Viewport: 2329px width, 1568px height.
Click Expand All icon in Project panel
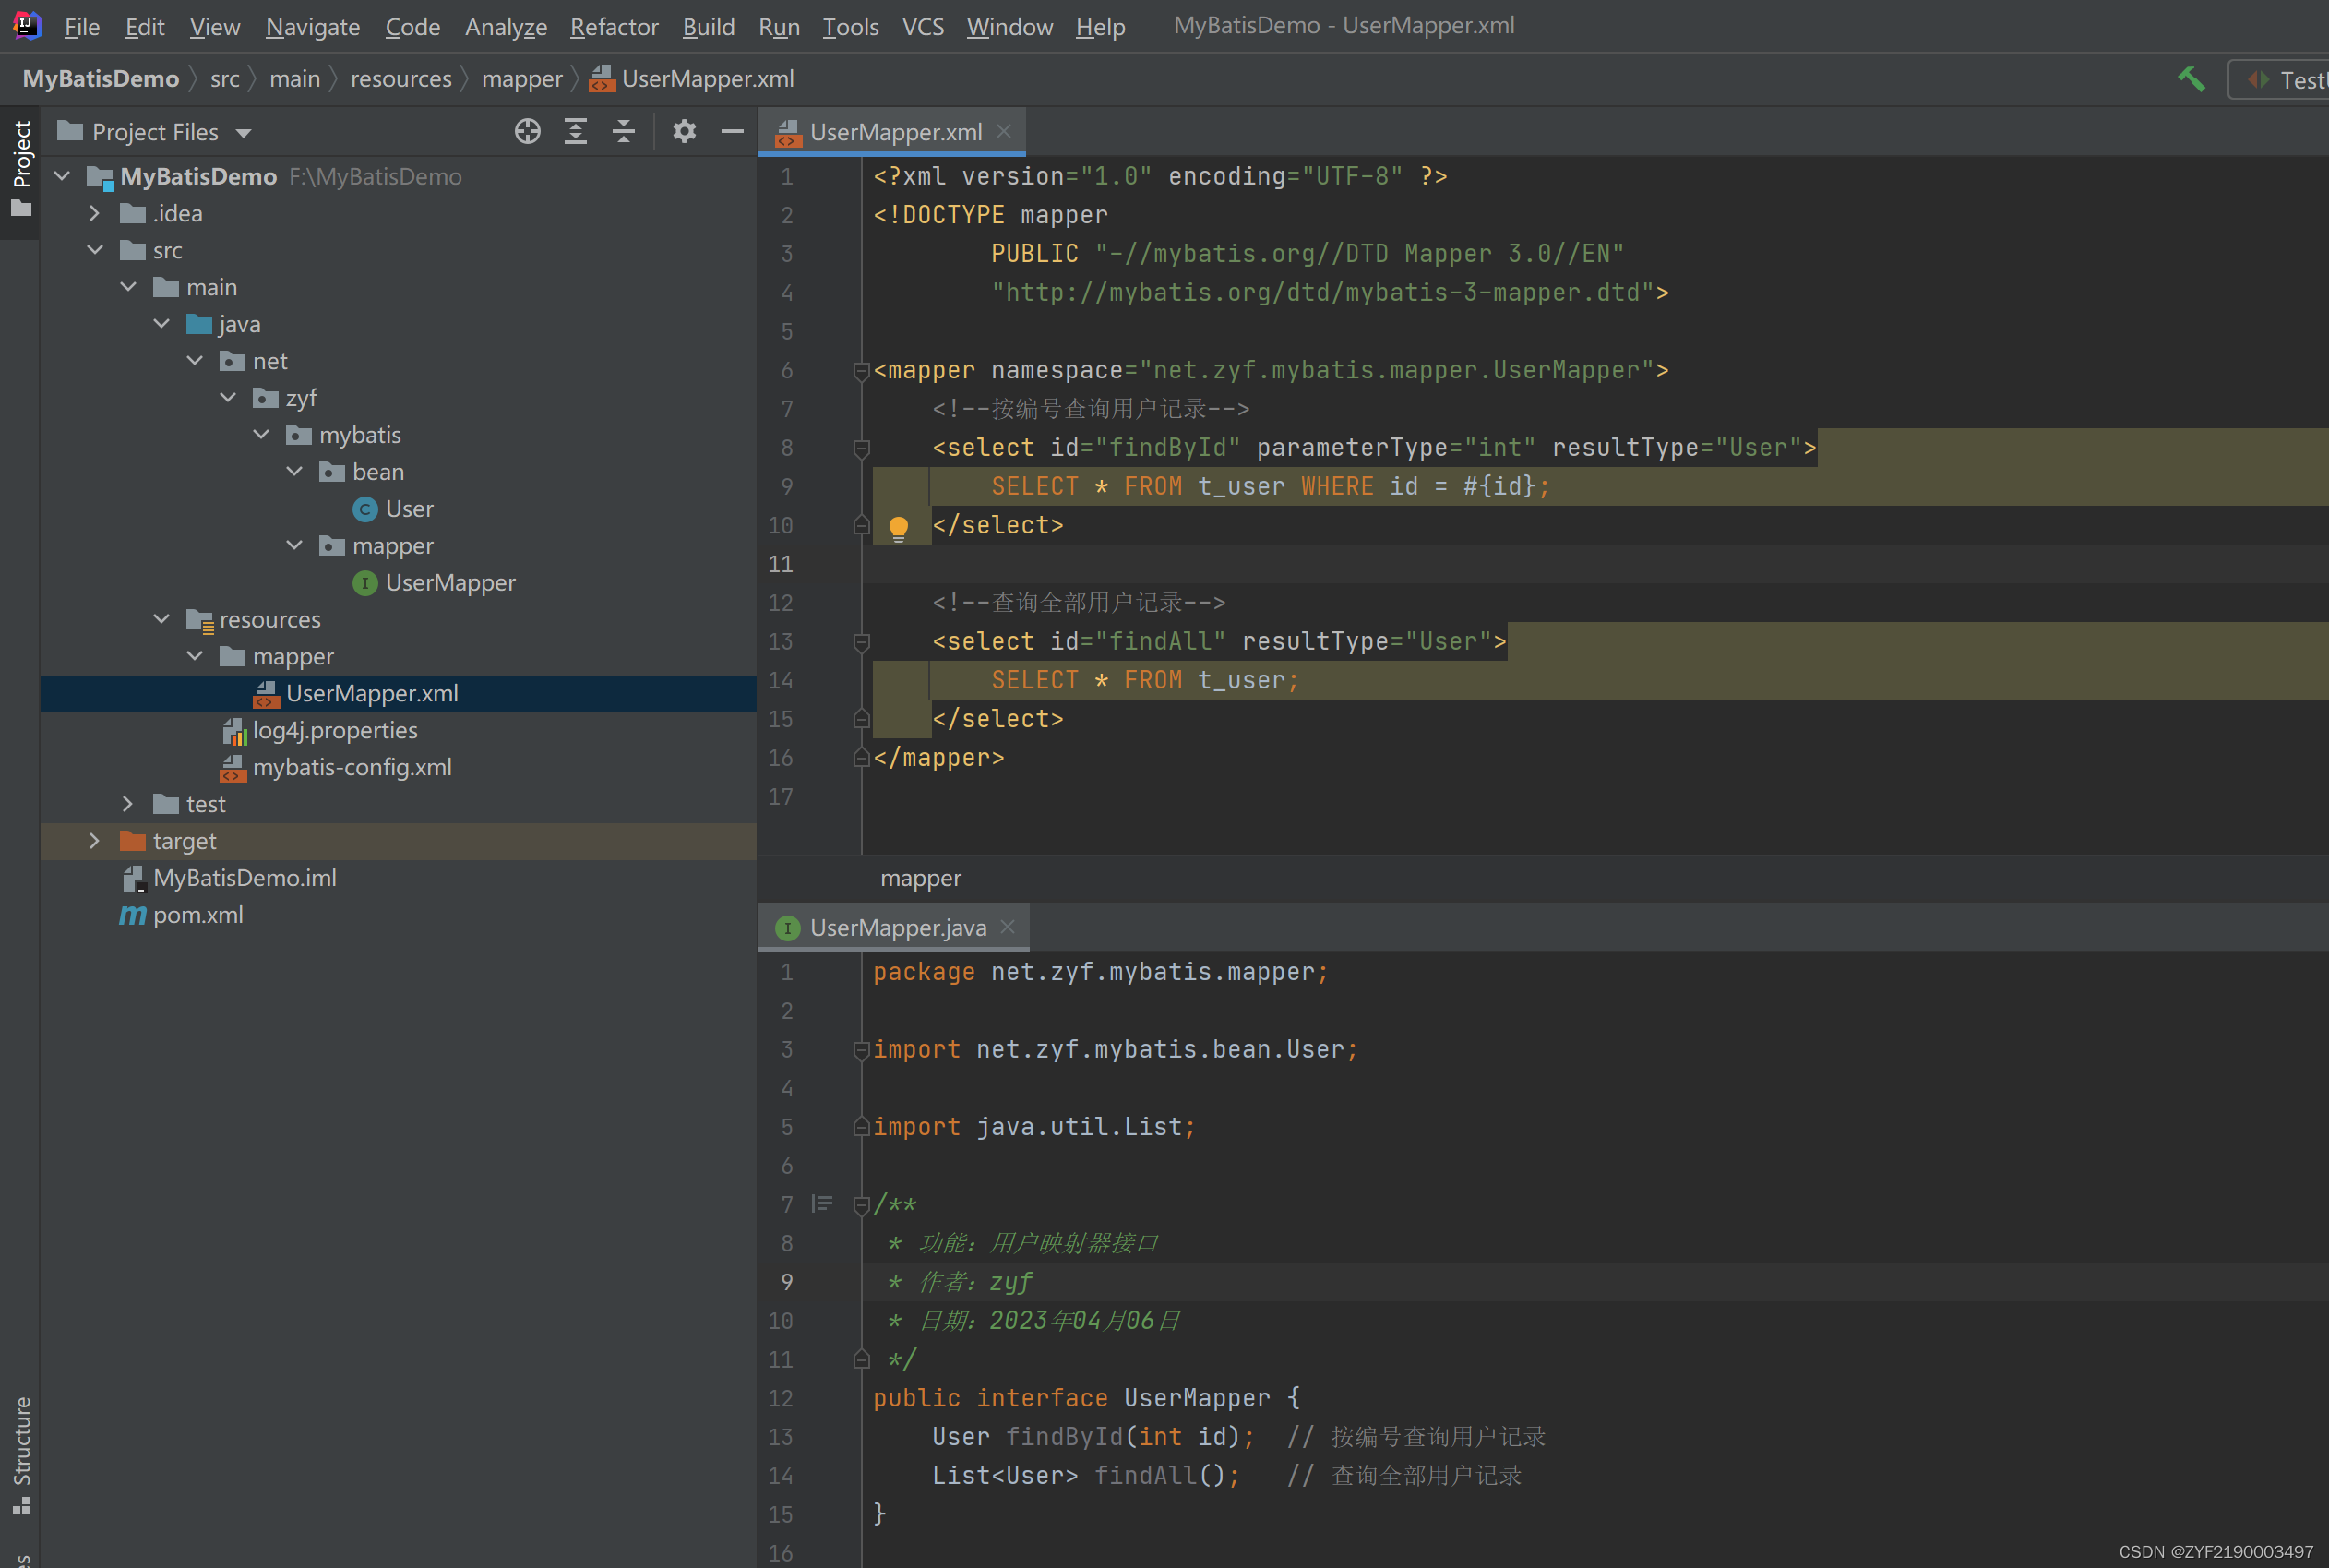pos(576,131)
